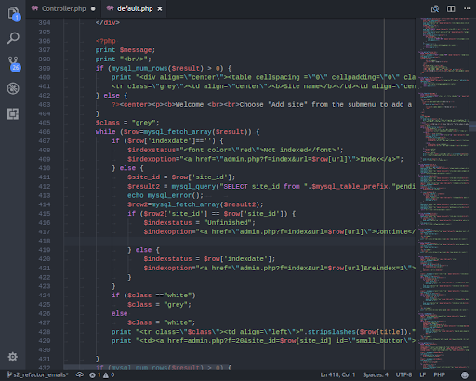
Task: Click the "$class = "white";" line 427
Action: [161, 322]
